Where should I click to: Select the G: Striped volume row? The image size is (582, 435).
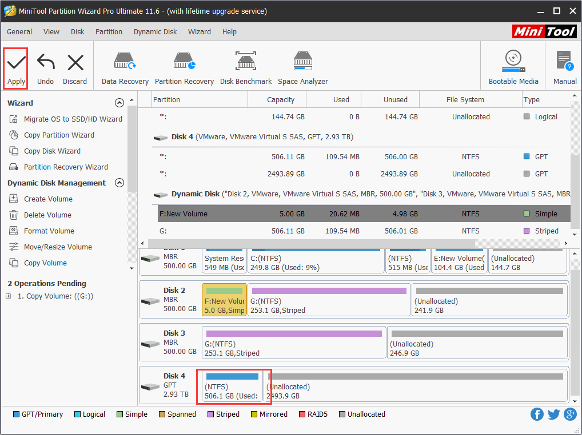(364, 231)
